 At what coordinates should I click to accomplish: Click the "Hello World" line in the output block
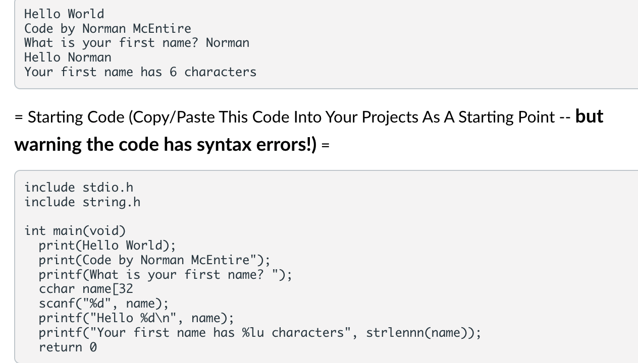[x=64, y=14]
